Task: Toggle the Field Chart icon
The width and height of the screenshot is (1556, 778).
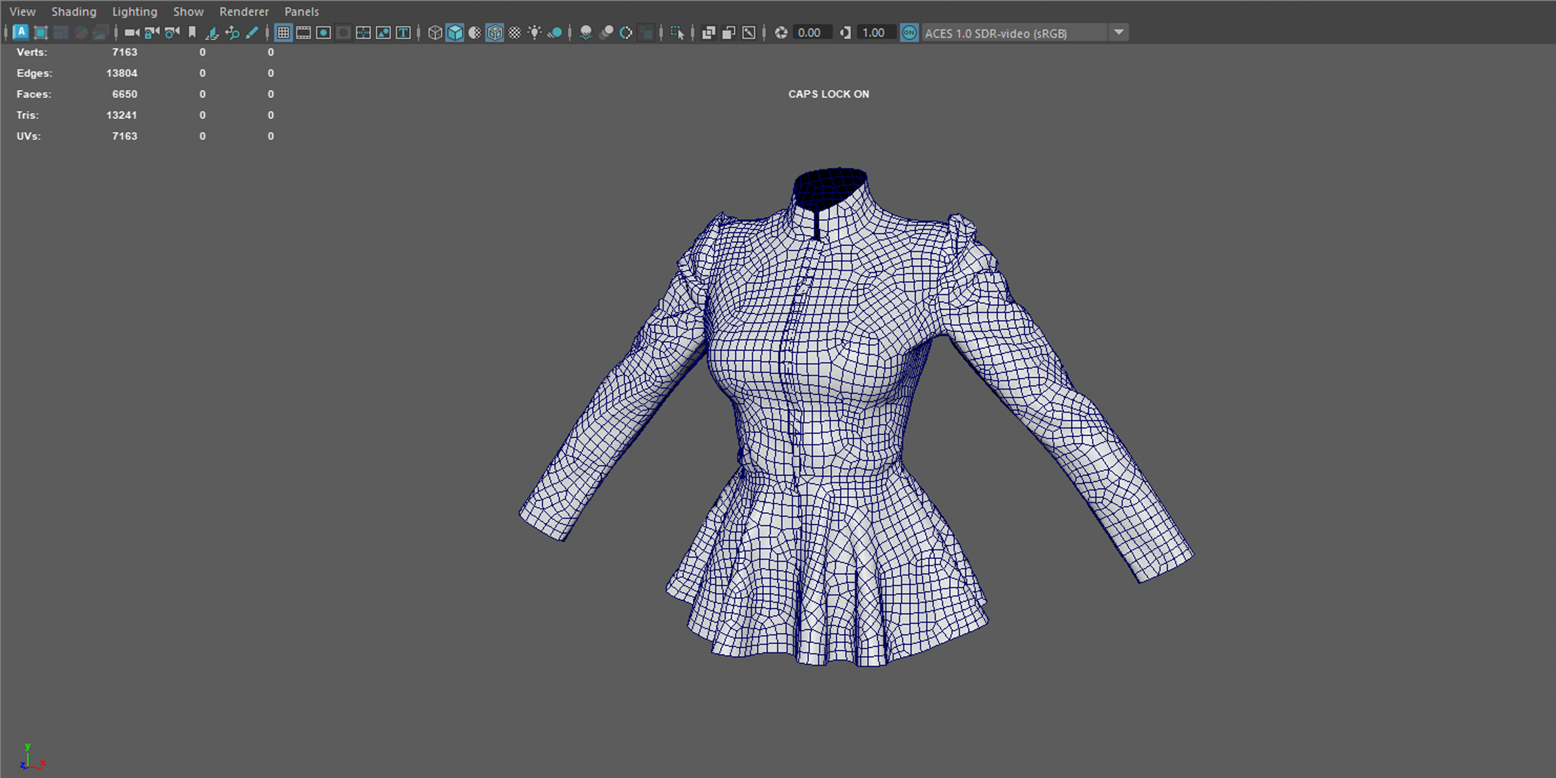Action: tap(363, 32)
